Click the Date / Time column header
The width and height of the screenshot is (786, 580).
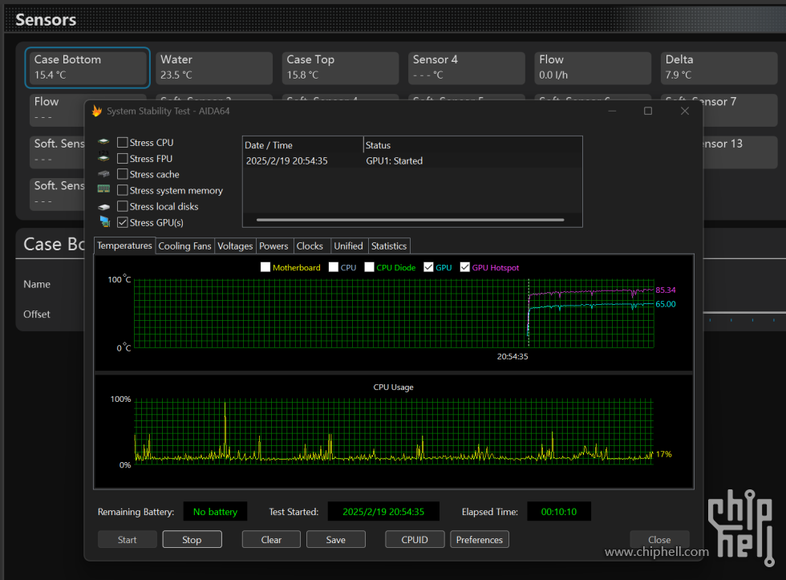pos(303,145)
